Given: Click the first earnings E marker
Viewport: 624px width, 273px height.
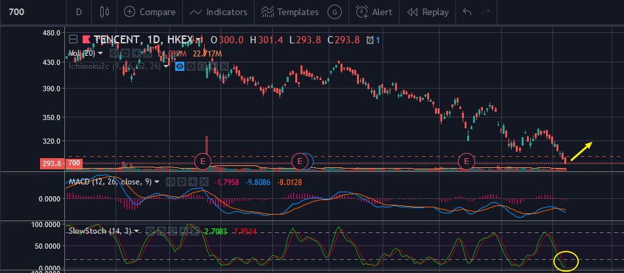Looking at the screenshot, I should pos(203,161).
